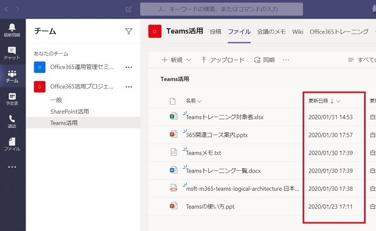This screenshot has height=231, width=376.
Task: Click the Teams活用 folder breadcrumb
Action: [175, 79]
